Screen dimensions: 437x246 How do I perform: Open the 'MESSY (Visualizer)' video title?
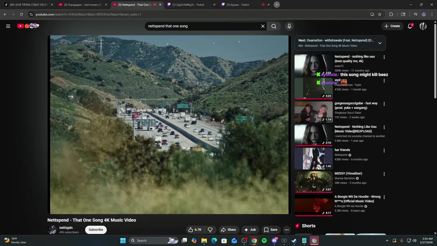click(348, 174)
